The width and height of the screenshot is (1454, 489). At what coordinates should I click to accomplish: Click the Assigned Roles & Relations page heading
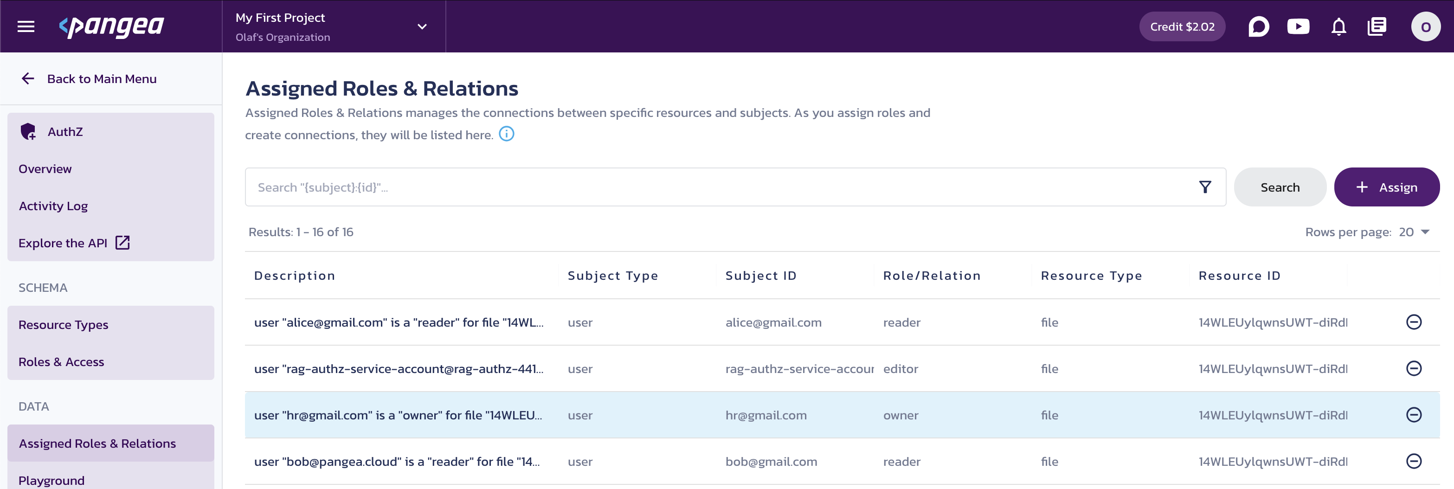click(x=381, y=89)
